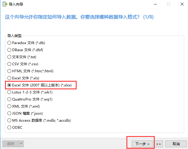Choose CSV 文件 (*.csv) import type
This screenshot has width=188, height=149.
[23, 64]
